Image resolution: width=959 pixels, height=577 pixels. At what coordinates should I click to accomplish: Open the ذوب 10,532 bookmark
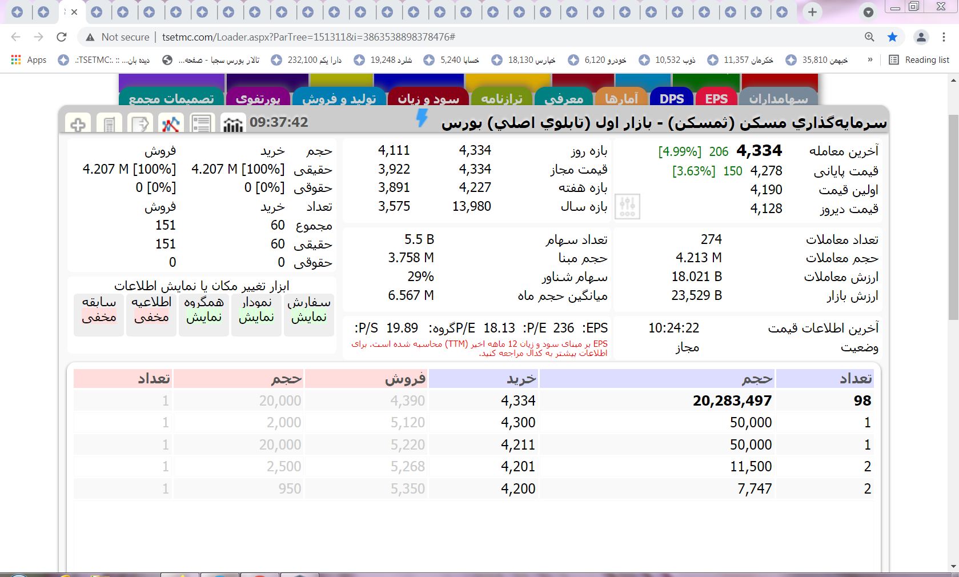[667, 60]
